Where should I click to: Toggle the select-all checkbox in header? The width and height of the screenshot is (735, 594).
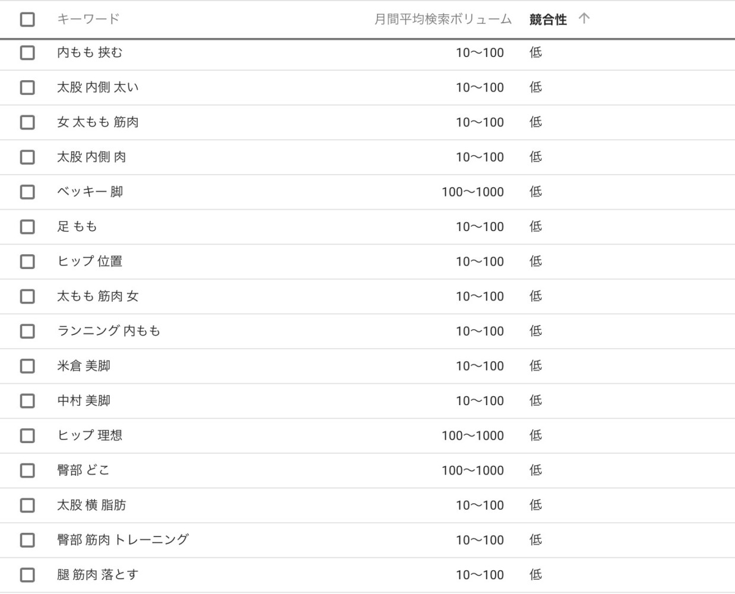coord(27,20)
